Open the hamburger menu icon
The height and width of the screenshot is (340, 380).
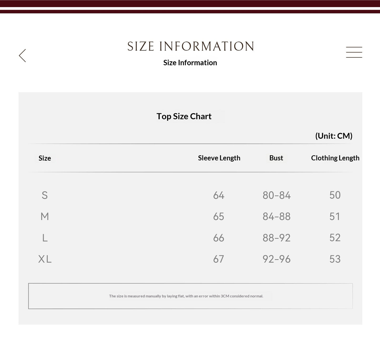click(x=354, y=52)
